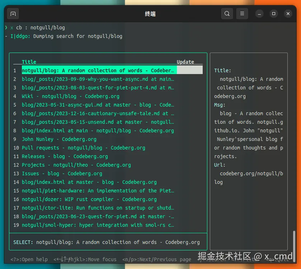Click the Title column header
This screenshot has width=301, height=269.
point(29,62)
